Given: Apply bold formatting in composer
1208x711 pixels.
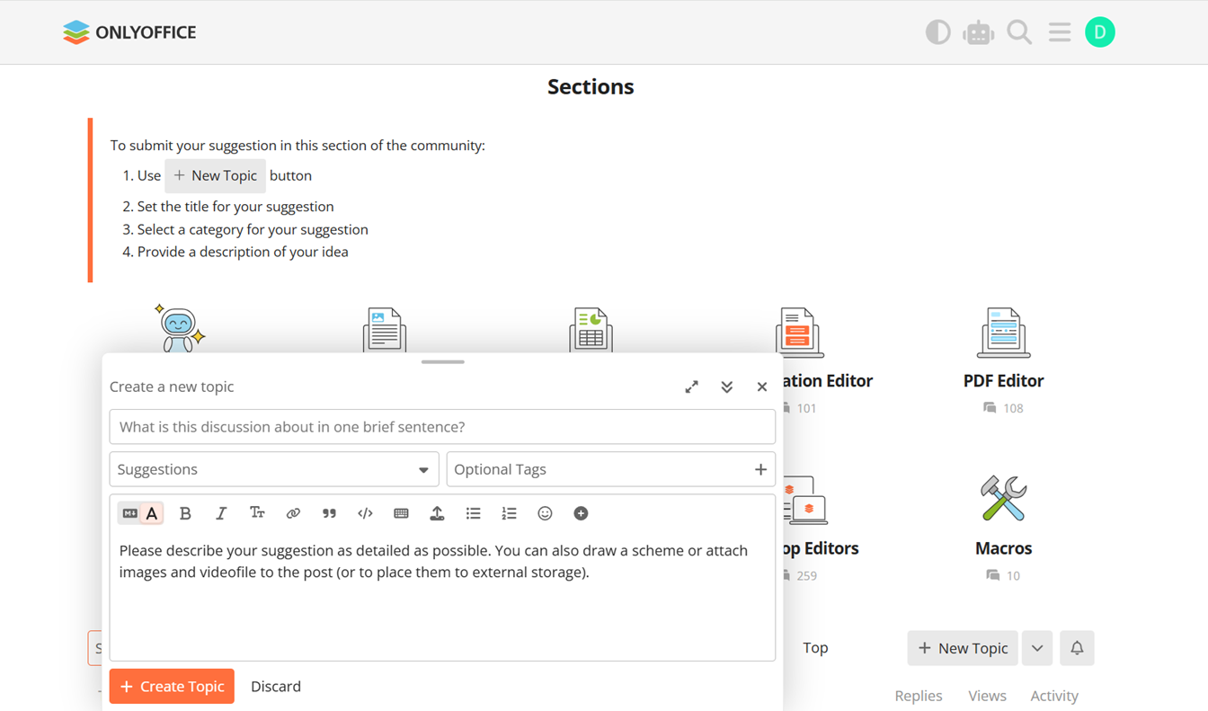Looking at the screenshot, I should [185, 513].
